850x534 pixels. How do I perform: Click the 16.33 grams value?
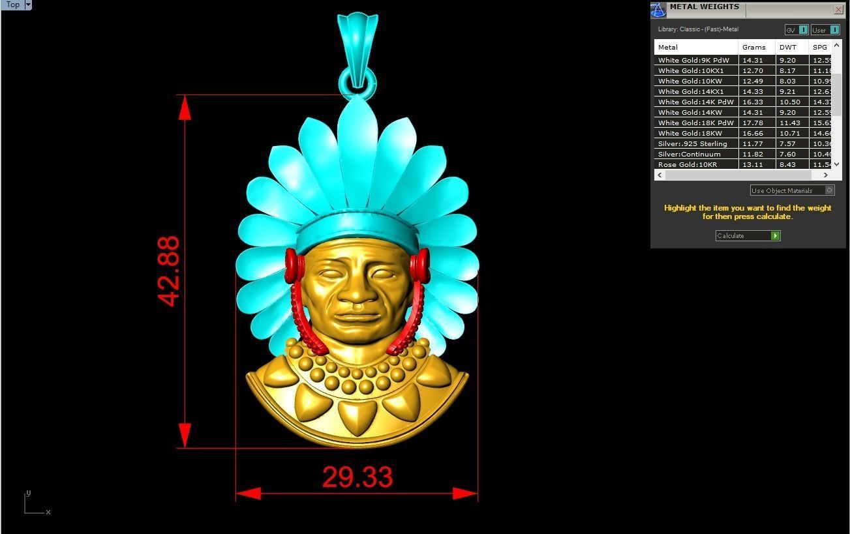(752, 102)
